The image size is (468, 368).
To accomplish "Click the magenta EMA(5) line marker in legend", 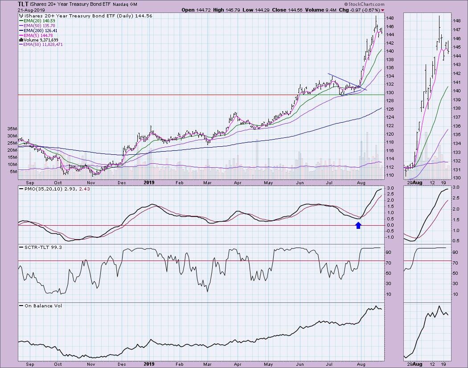I will coord(21,35).
